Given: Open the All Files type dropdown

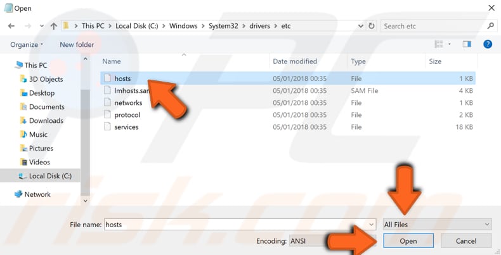Looking at the screenshot, I should point(437,225).
